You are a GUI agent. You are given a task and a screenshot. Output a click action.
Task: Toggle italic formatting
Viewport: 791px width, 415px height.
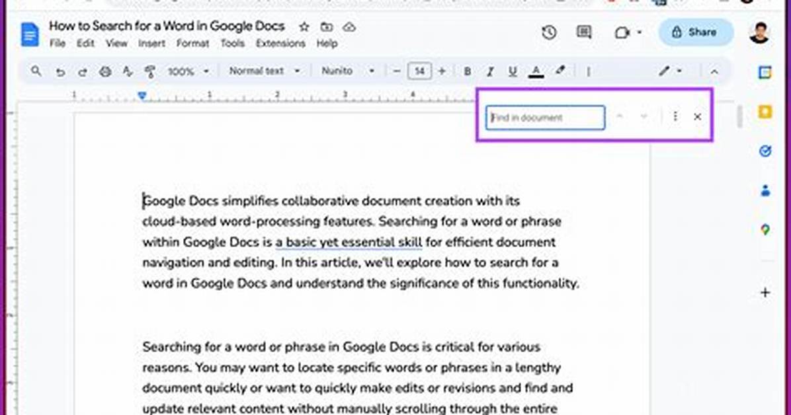coord(490,71)
